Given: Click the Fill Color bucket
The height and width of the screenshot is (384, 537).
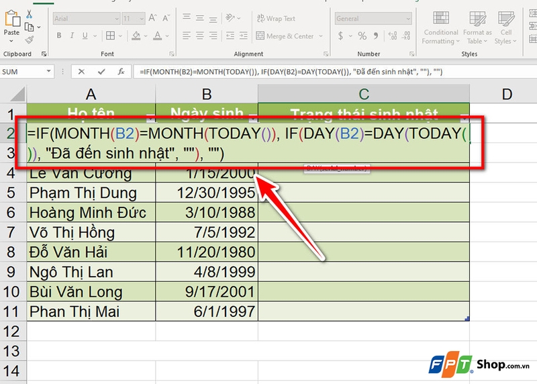Looking at the screenshot, I should tap(136, 36).
